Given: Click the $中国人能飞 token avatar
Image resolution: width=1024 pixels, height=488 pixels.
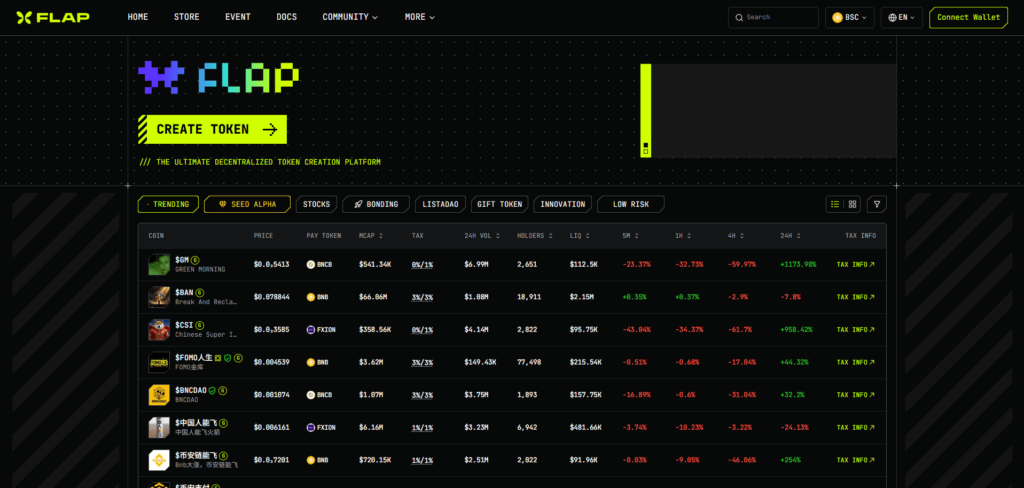Looking at the screenshot, I should point(159,428).
